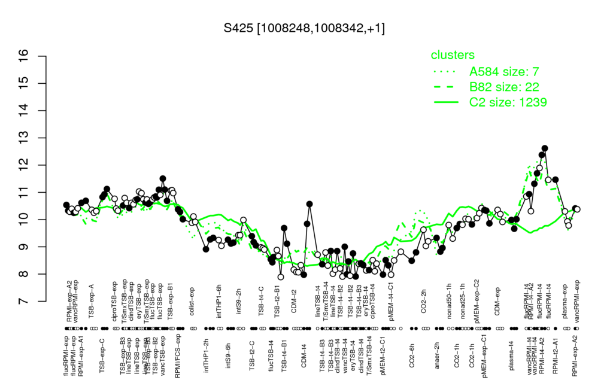Image resolution: width=613 pixels, height=383 pixels.
Task: Click y-axis tick label 13
Action: 24,138
